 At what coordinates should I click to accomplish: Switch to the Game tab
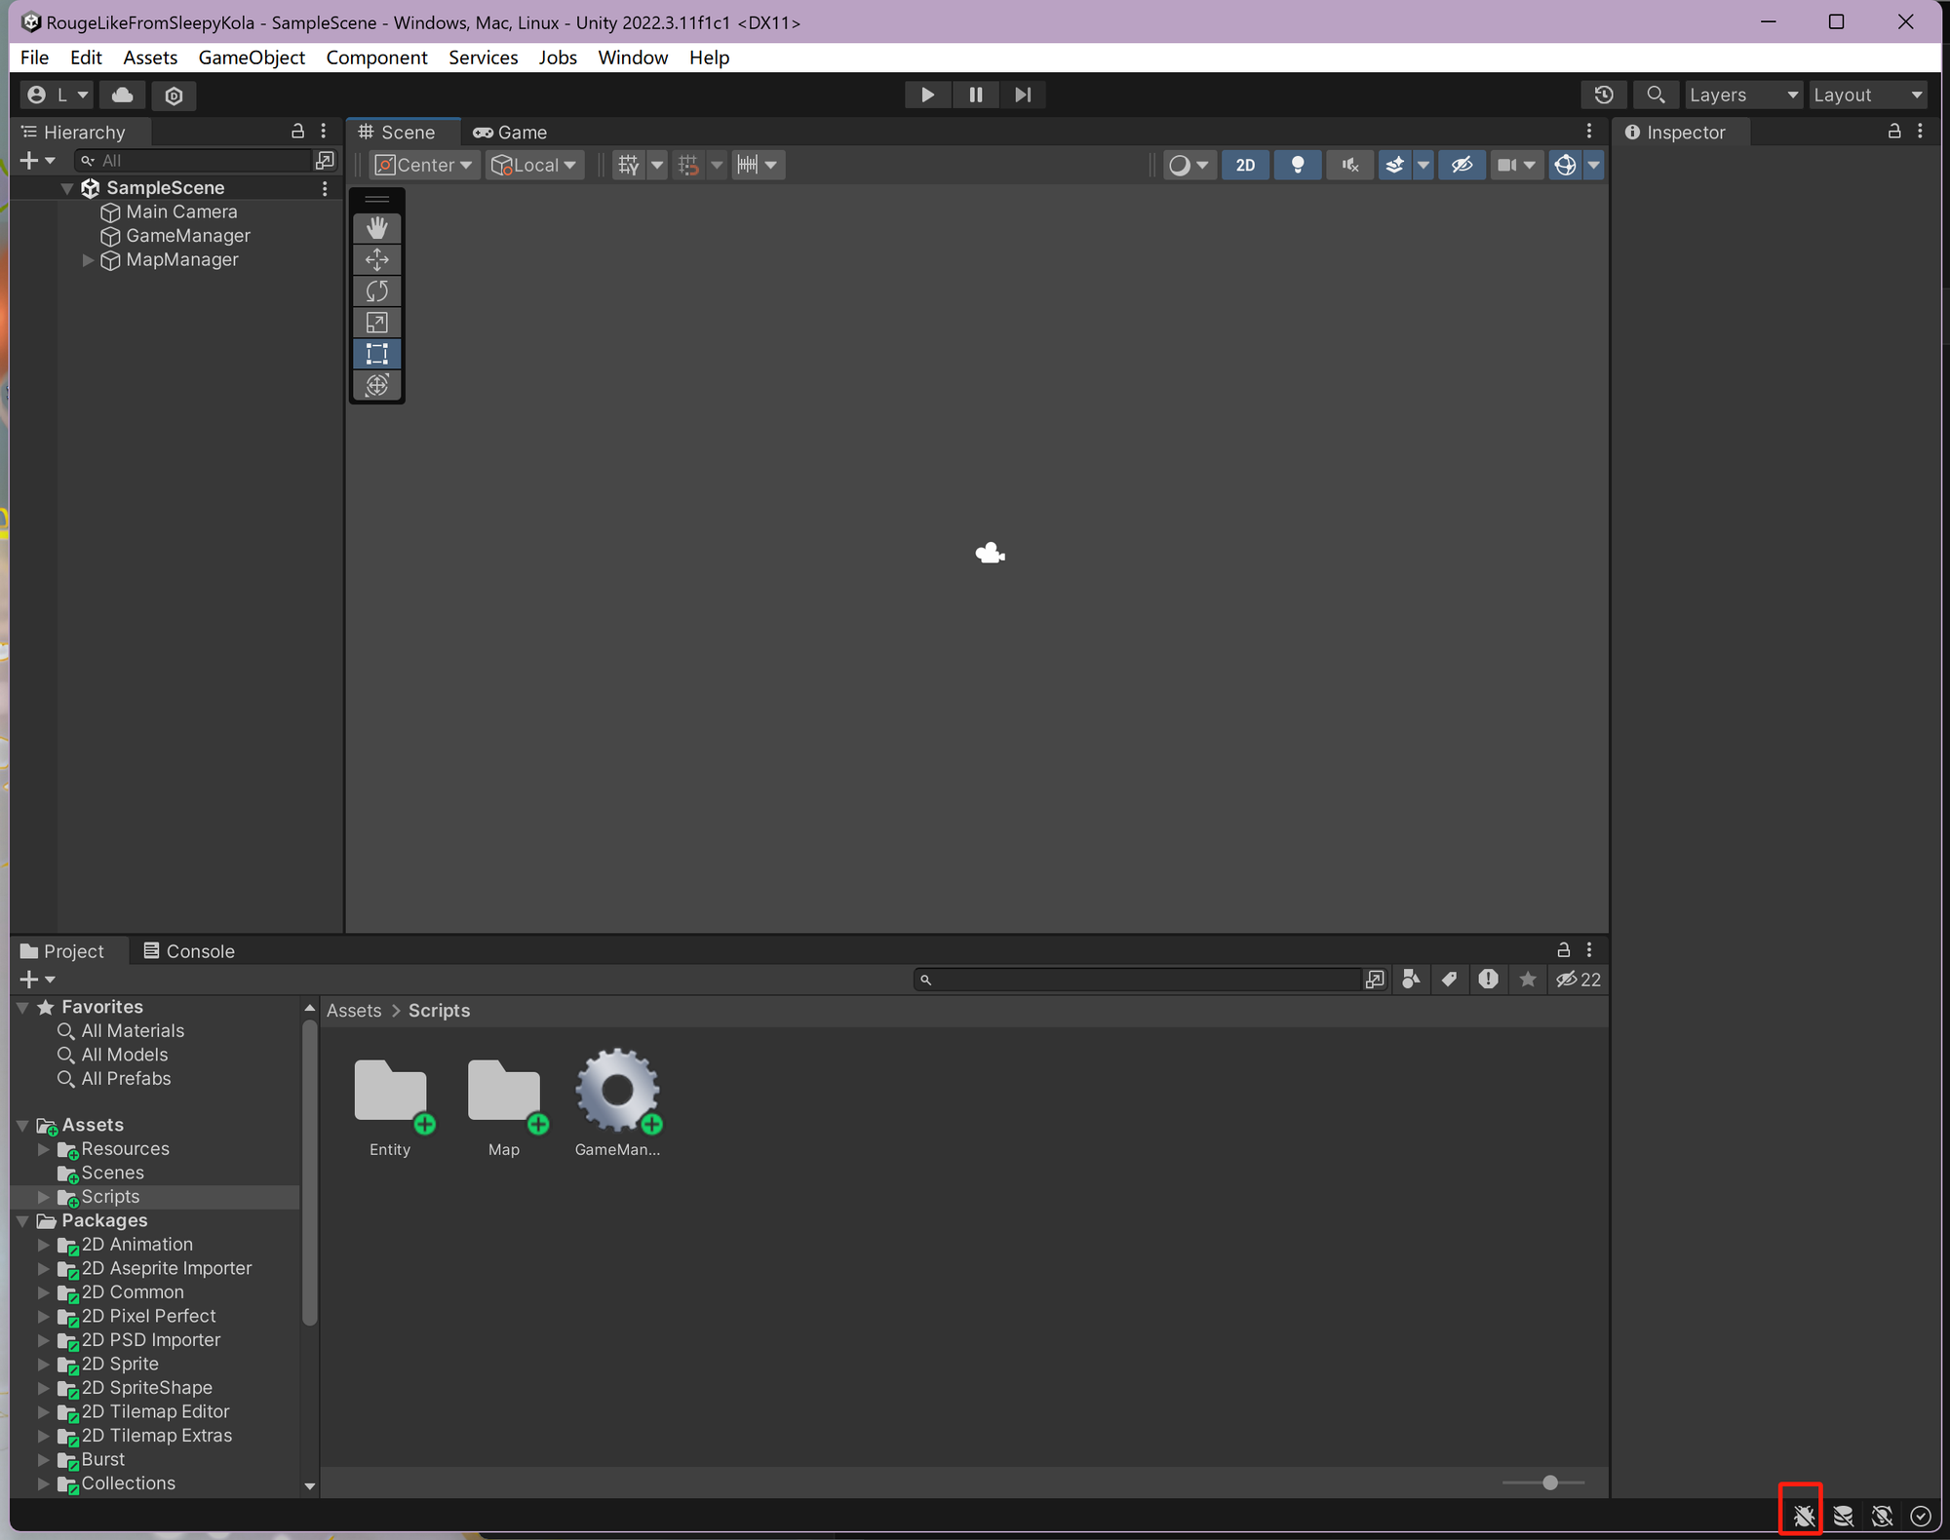509,132
